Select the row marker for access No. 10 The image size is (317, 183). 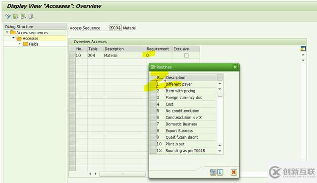point(72,55)
